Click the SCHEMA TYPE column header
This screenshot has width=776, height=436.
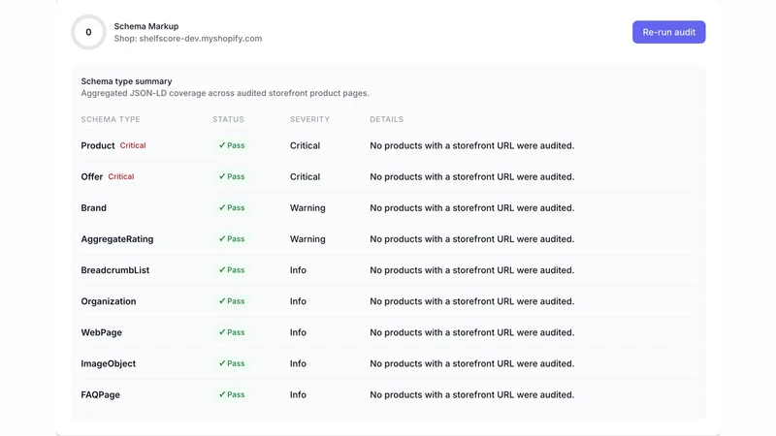pos(111,119)
